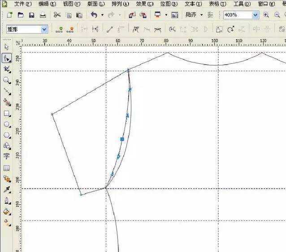Select the Text tool (字)
This screenshot has width=286, height=252.
[7, 156]
